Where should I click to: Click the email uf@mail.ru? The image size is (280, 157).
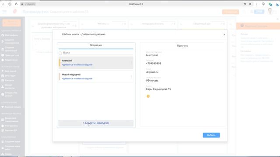(152, 72)
